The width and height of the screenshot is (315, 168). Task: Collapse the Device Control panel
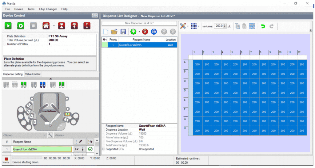[x=94, y=16]
